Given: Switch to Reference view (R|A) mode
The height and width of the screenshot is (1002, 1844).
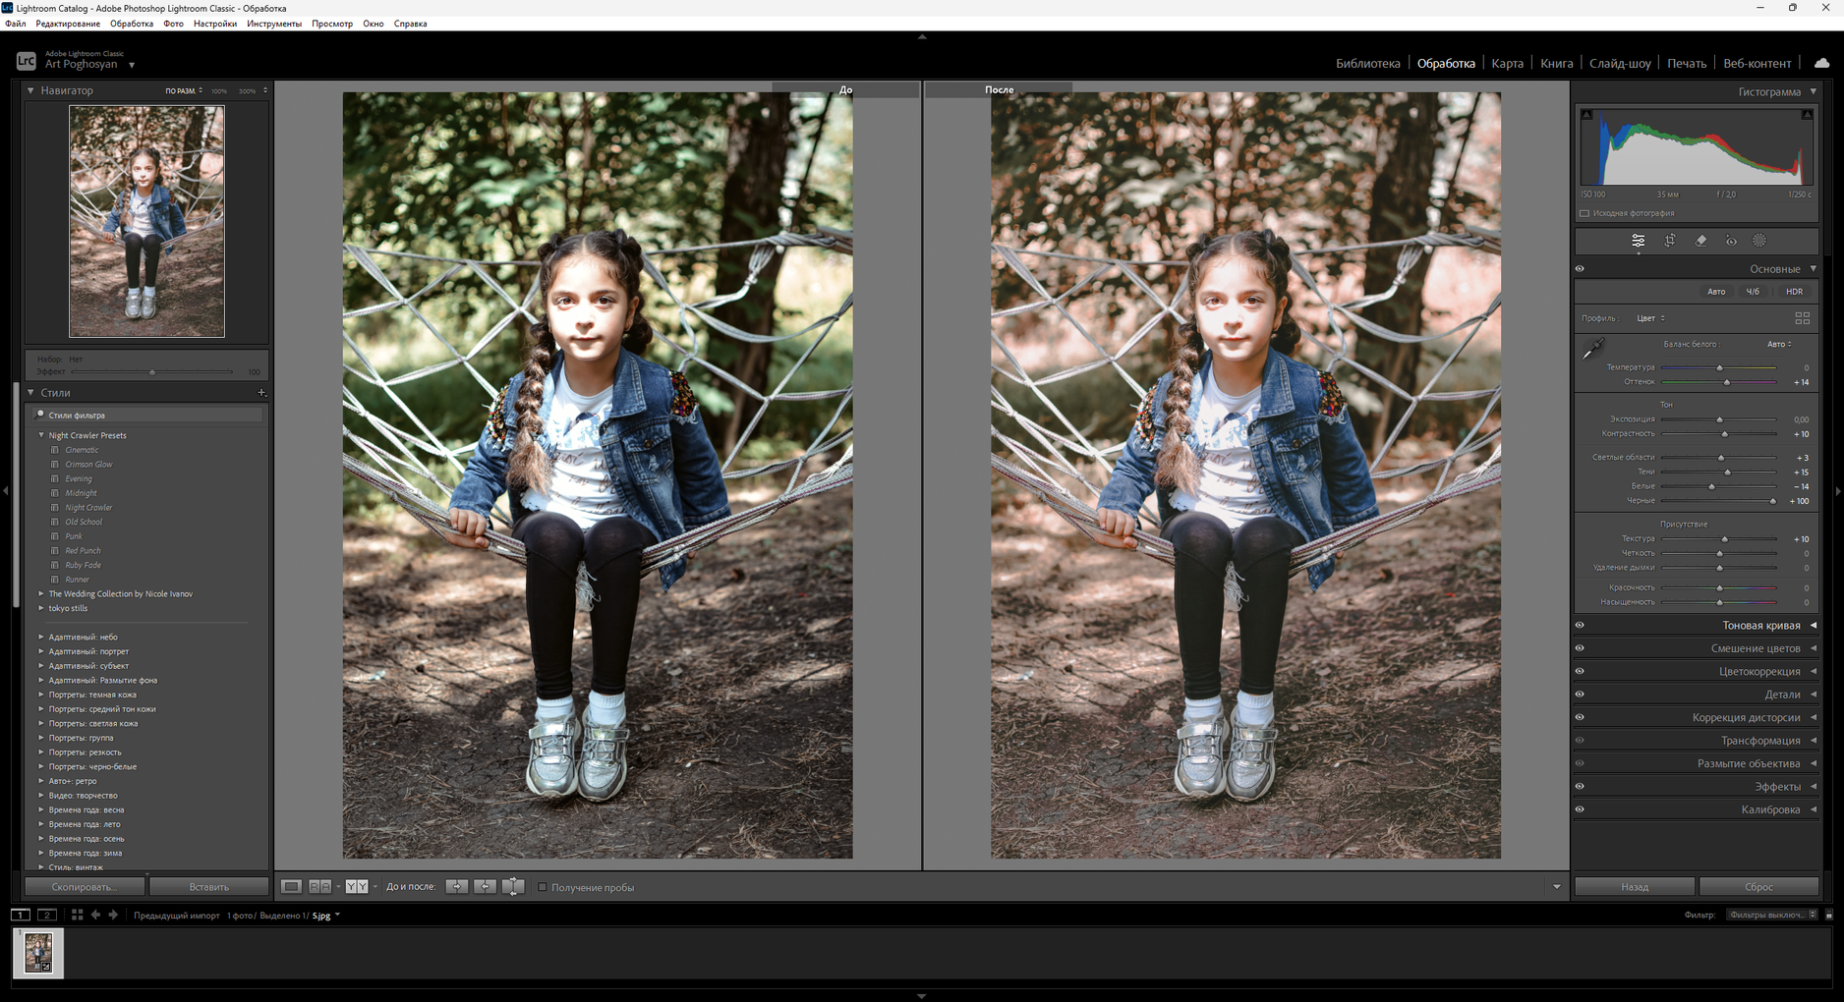Looking at the screenshot, I should coord(319,886).
